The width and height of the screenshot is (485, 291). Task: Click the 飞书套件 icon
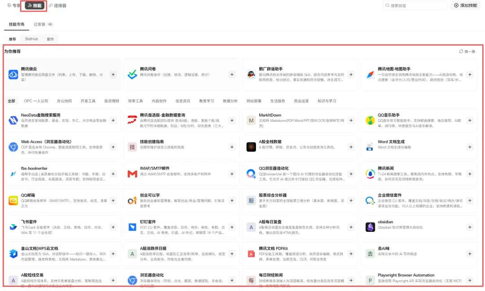[13, 227]
